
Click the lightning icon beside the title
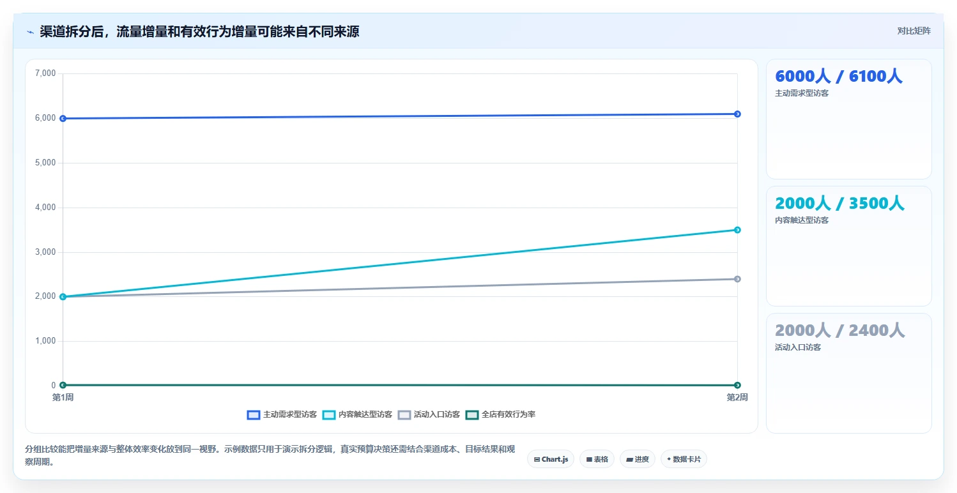point(30,32)
